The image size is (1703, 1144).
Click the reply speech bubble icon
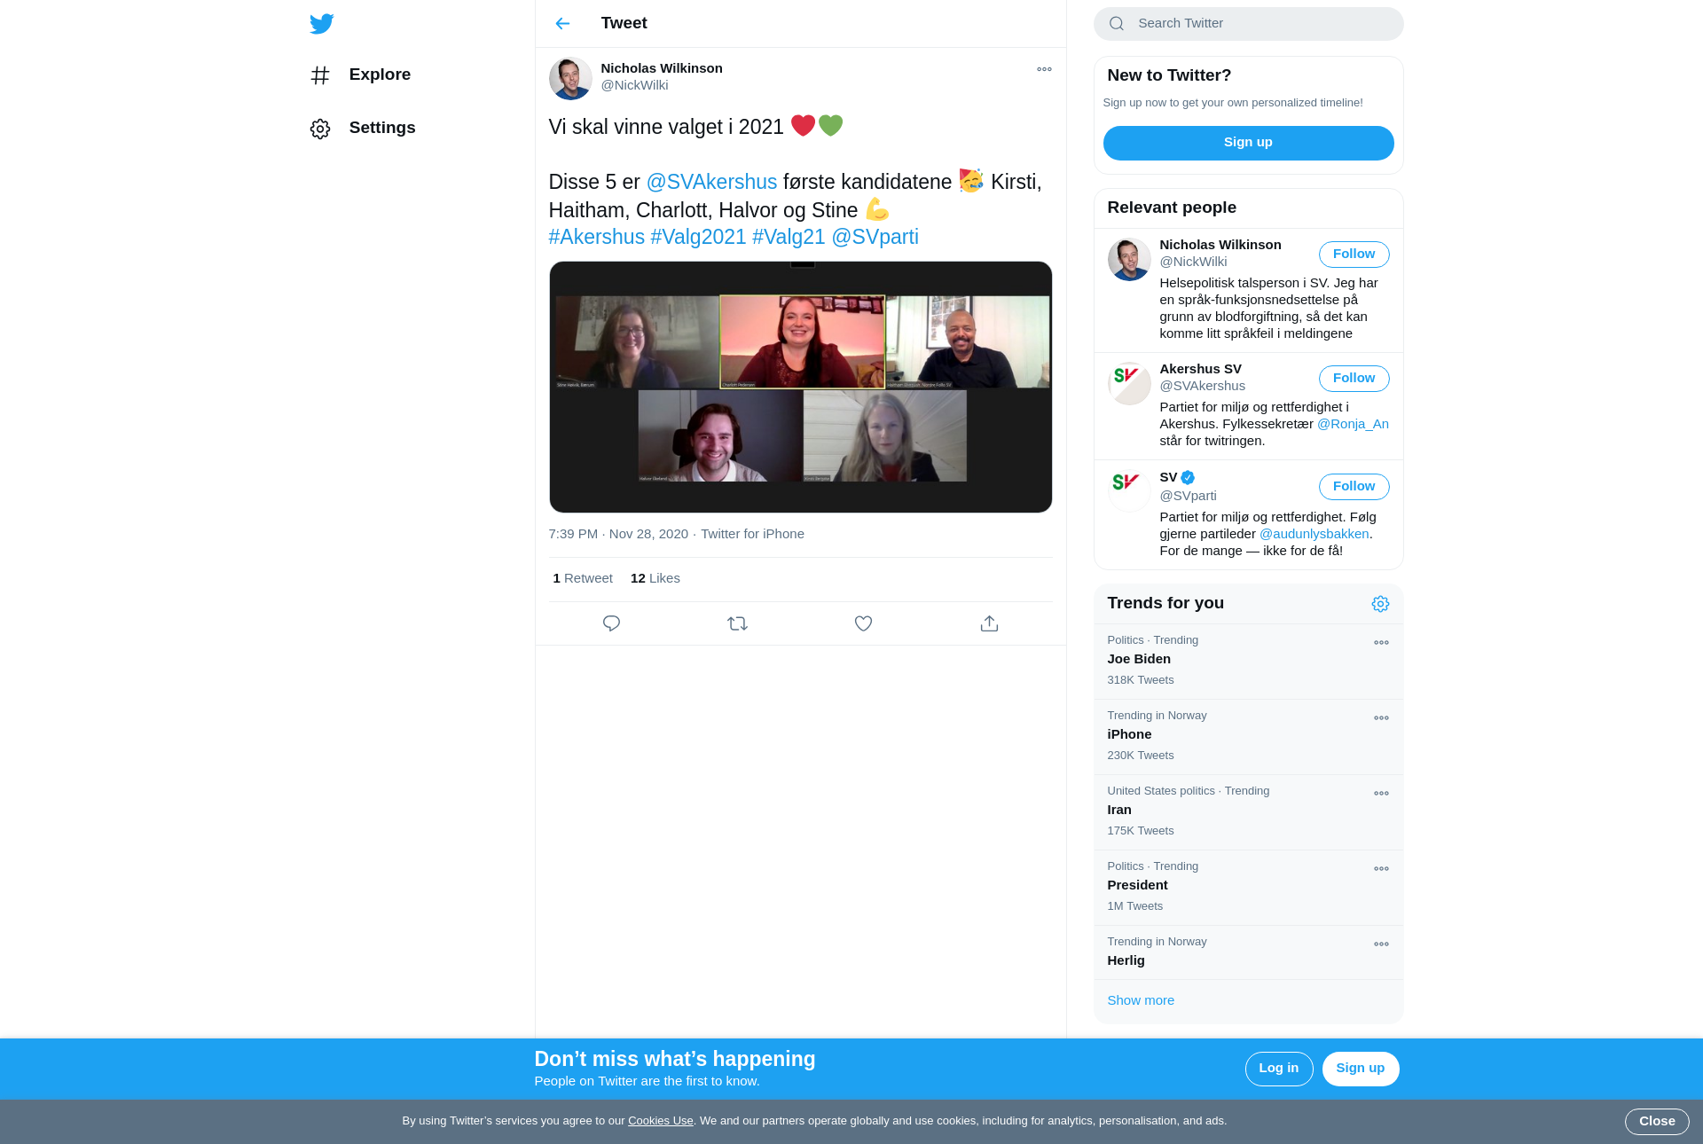(611, 623)
